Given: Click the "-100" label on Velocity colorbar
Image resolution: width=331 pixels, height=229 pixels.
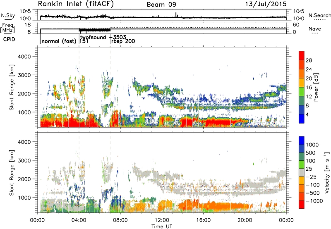Looking at the screenshot, I should click(x=312, y=185).
